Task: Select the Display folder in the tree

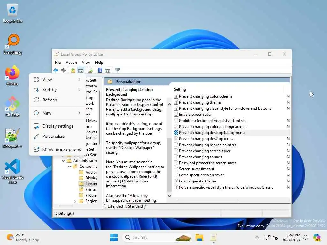Action: click(x=88, y=178)
